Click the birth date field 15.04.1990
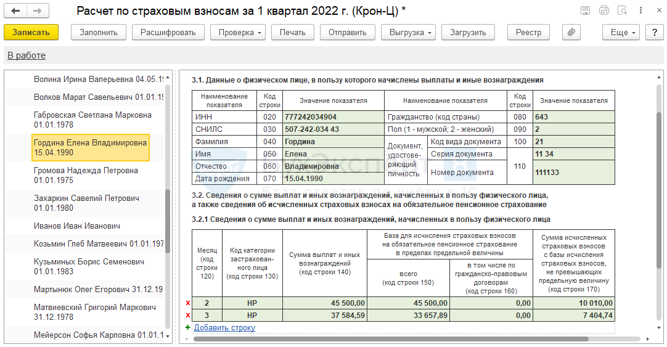Viewport: 667px width, 347px height. (333, 179)
